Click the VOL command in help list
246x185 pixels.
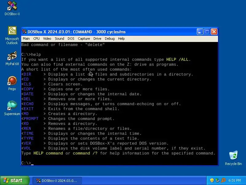coord(27,148)
